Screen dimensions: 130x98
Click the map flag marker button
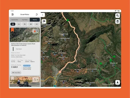click(x=44, y=21)
